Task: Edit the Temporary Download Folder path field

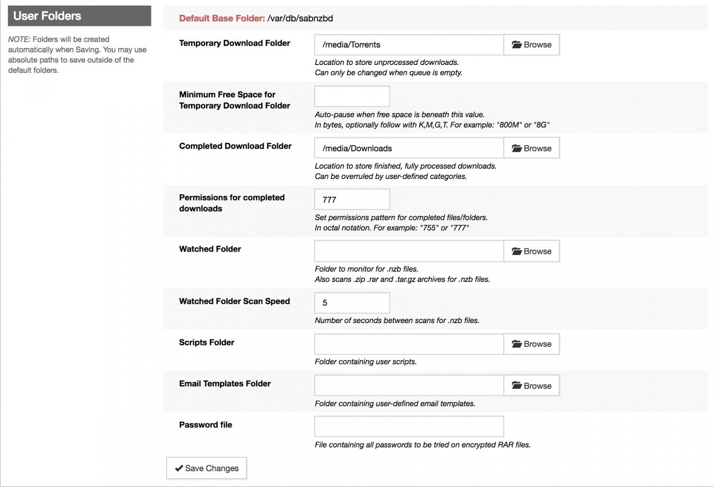Action: tap(409, 45)
